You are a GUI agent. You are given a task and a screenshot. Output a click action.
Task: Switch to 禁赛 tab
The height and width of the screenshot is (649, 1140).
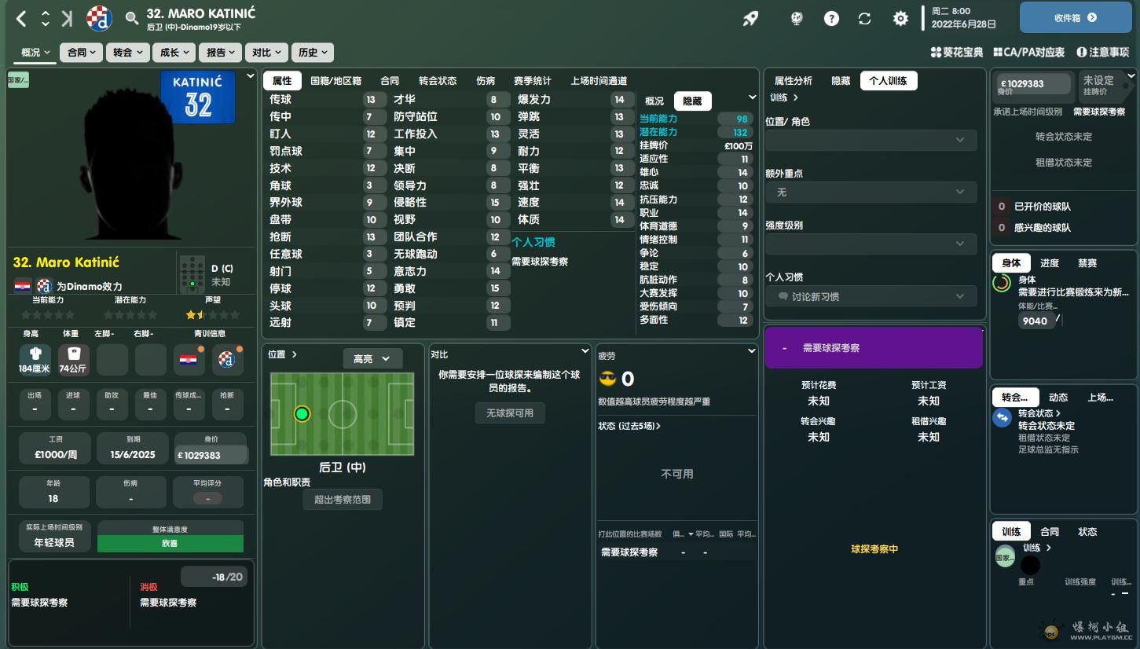pos(1087,263)
